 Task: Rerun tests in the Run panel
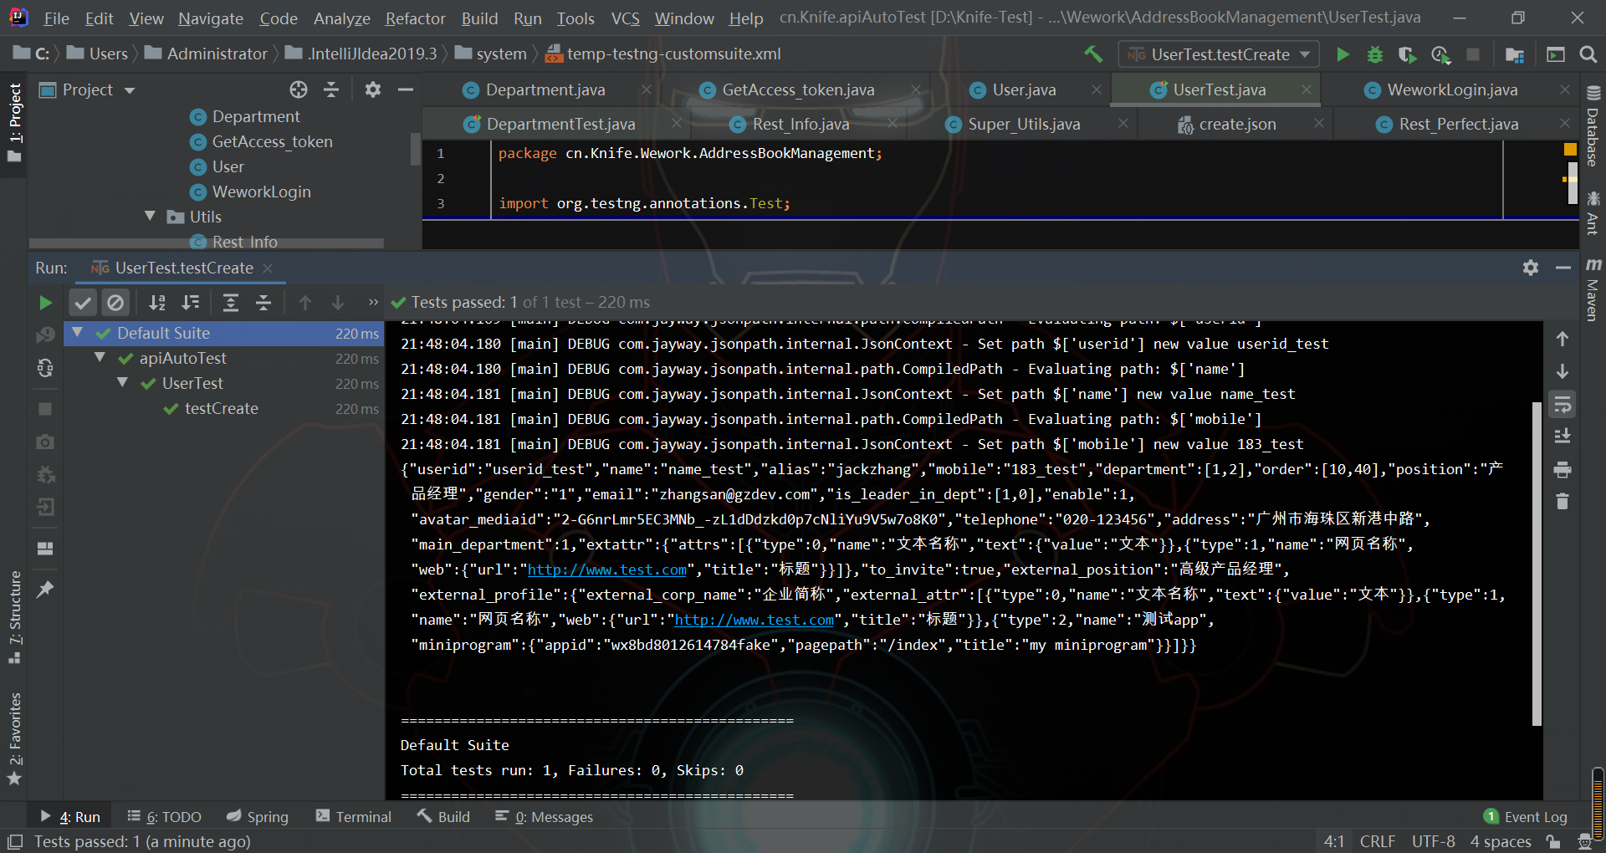pyautogui.click(x=46, y=303)
